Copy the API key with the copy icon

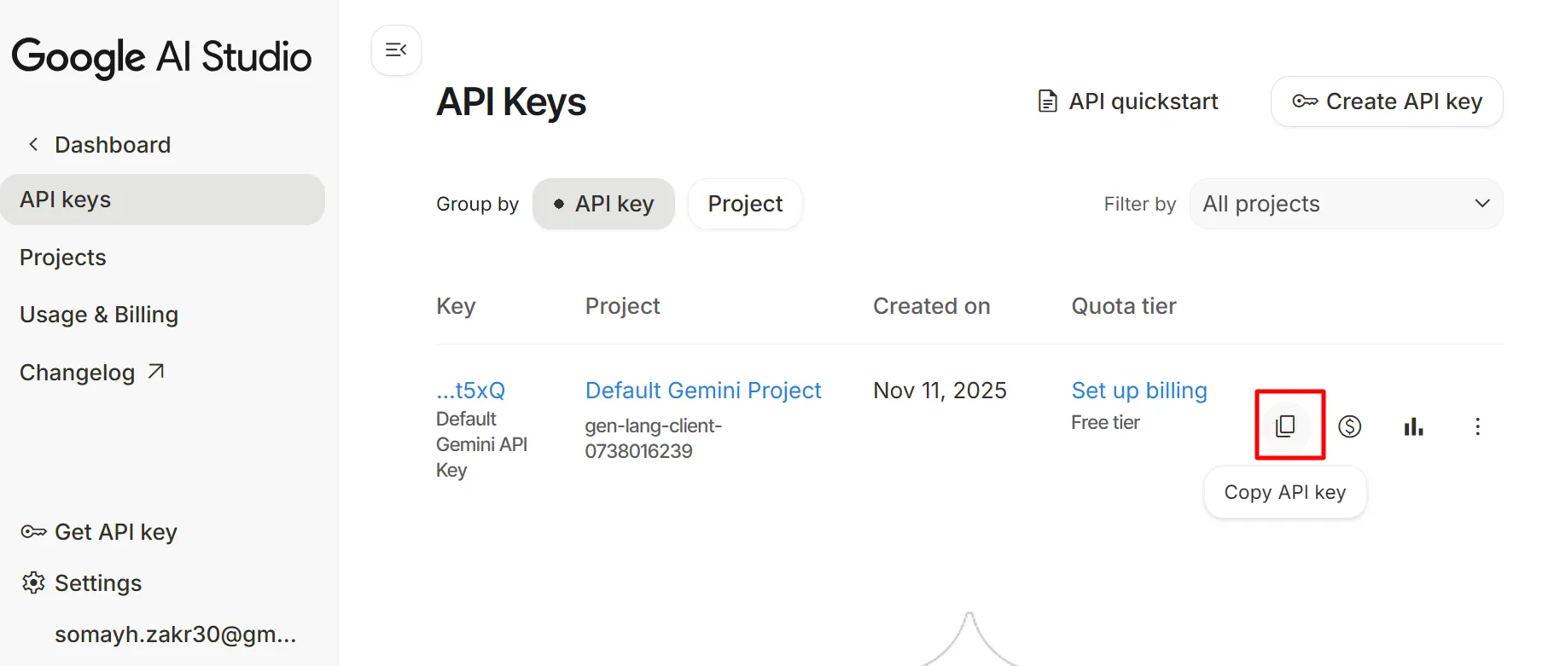click(1285, 426)
